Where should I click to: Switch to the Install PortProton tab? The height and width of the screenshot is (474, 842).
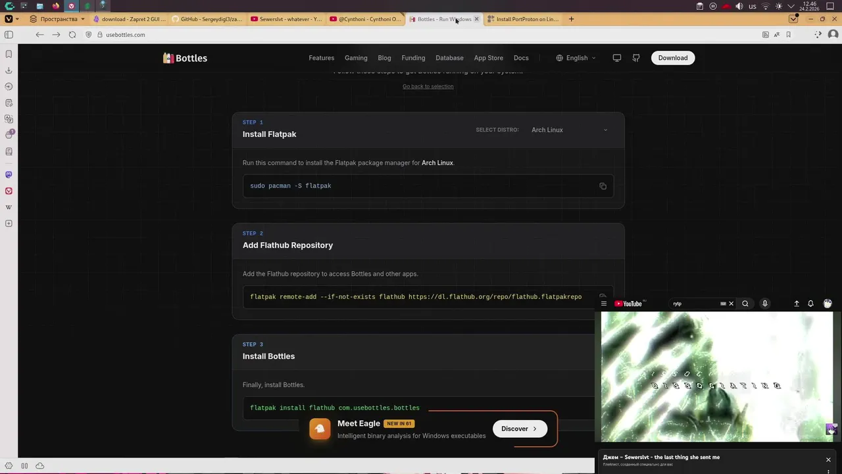(x=523, y=19)
